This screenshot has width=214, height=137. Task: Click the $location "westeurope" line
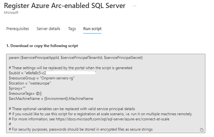(x=30, y=83)
